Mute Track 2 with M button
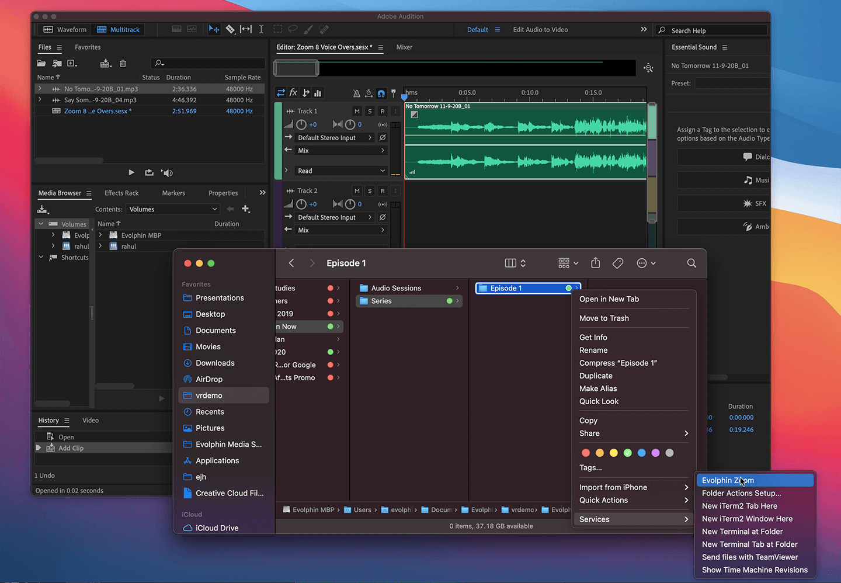The height and width of the screenshot is (583, 841). click(357, 191)
